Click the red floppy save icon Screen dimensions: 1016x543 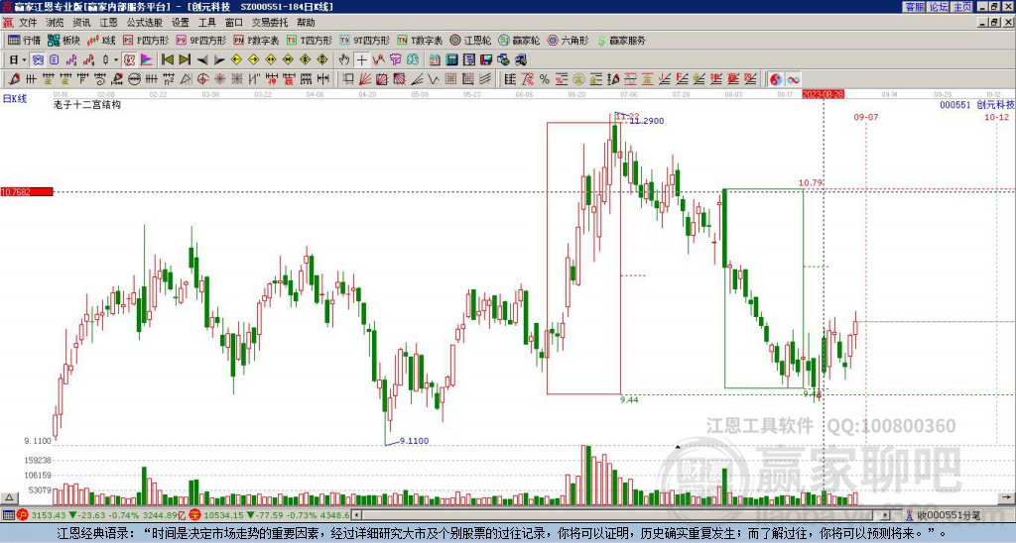(486, 60)
